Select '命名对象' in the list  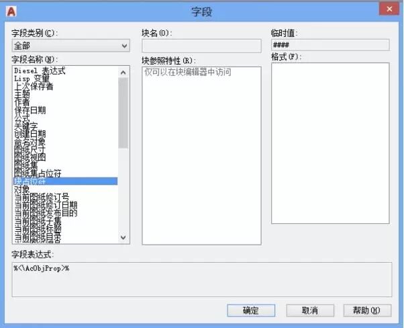click(x=31, y=142)
